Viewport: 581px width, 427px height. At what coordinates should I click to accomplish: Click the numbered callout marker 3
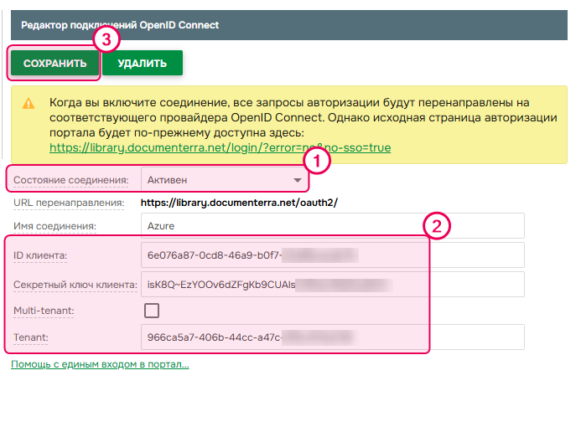pyautogui.click(x=105, y=39)
